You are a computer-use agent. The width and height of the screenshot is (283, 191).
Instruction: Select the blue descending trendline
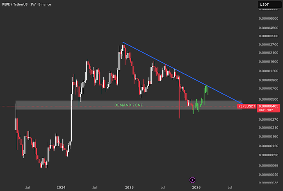coord(182,73)
